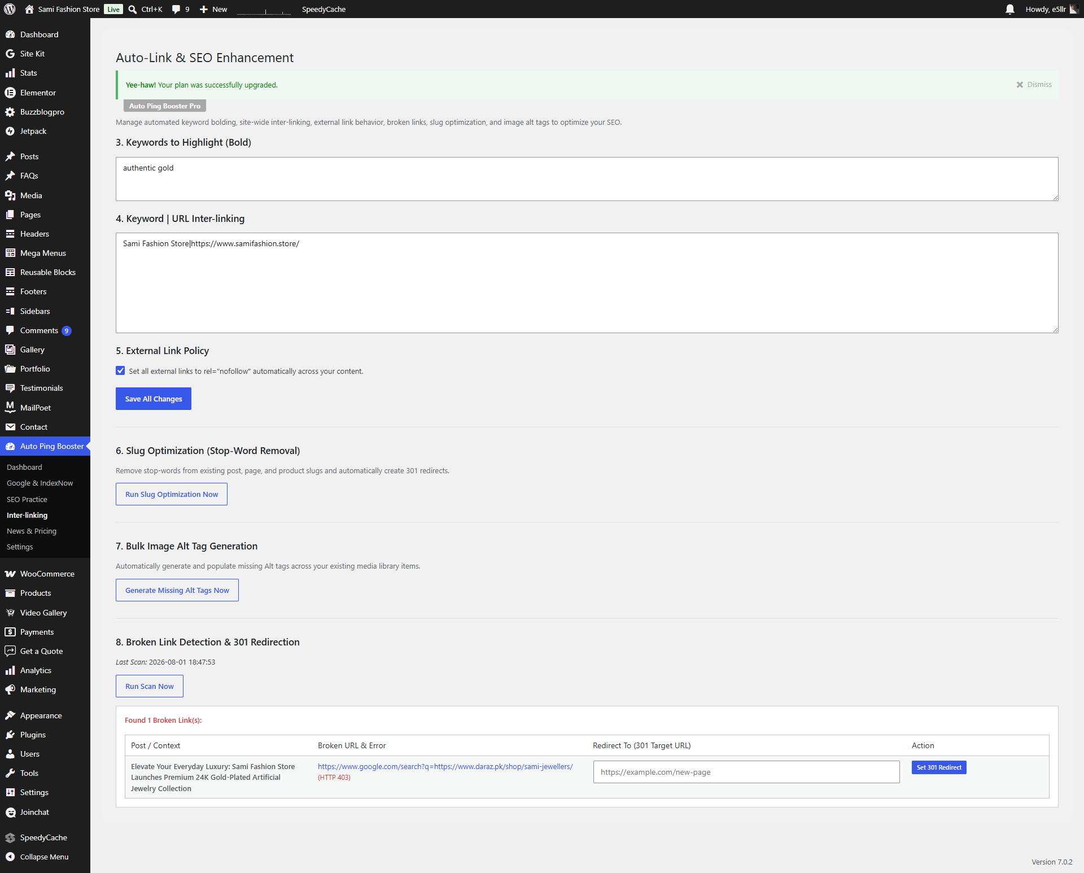Click the Contact envelope icon
Screen dimensions: 1084x873
[x=10, y=427]
